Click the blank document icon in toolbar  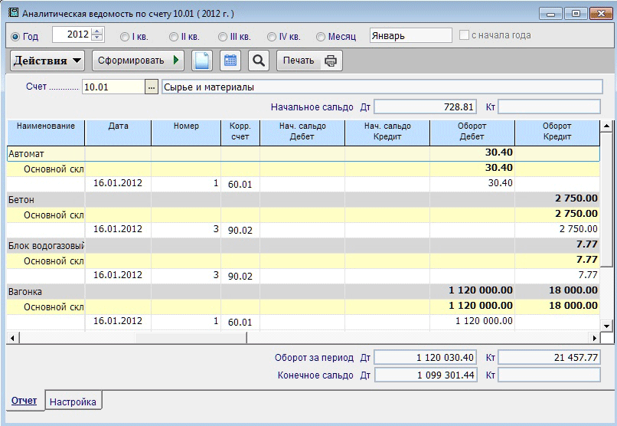[x=202, y=61]
